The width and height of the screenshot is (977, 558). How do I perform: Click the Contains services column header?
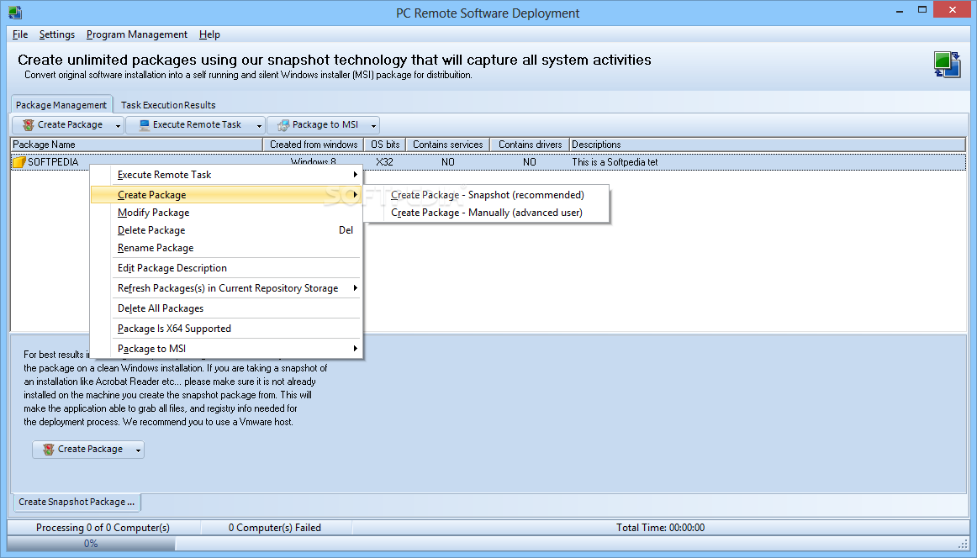(x=448, y=145)
